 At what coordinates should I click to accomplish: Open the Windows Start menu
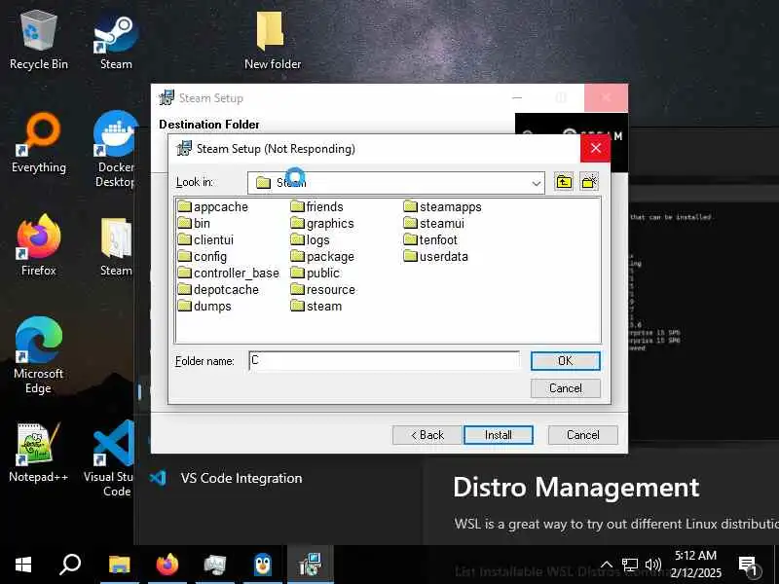[23, 565]
